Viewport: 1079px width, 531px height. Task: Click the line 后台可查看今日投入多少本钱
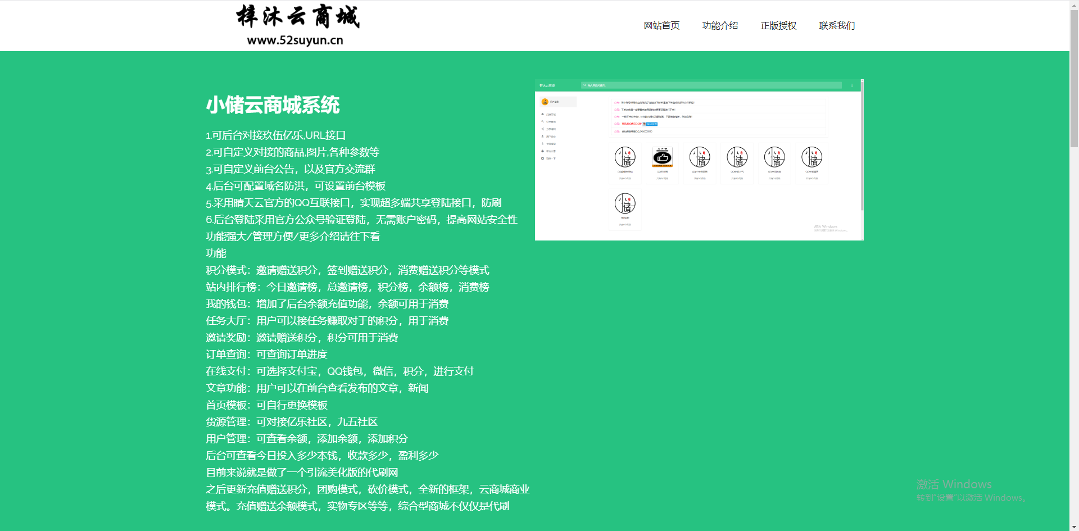coord(322,456)
